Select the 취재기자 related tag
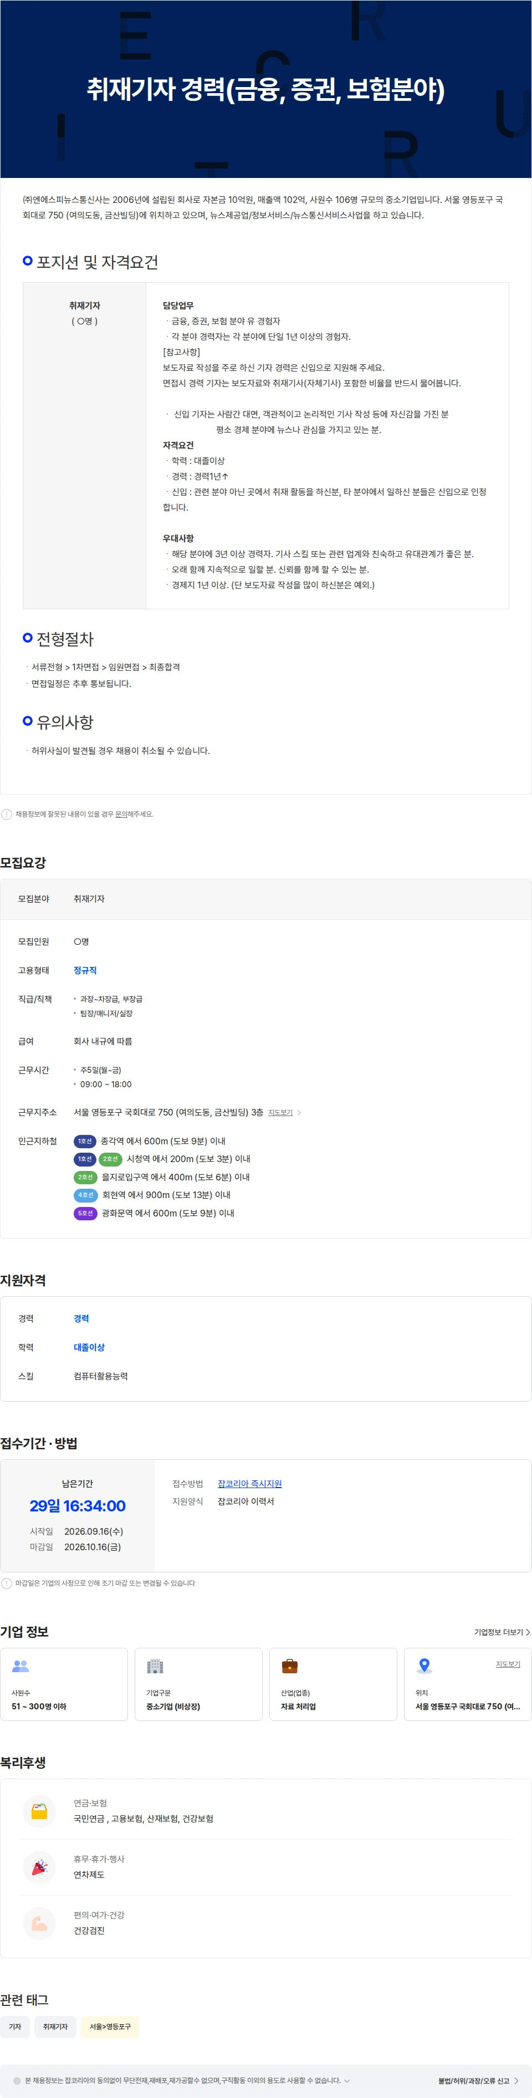 tap(55, 2026)
